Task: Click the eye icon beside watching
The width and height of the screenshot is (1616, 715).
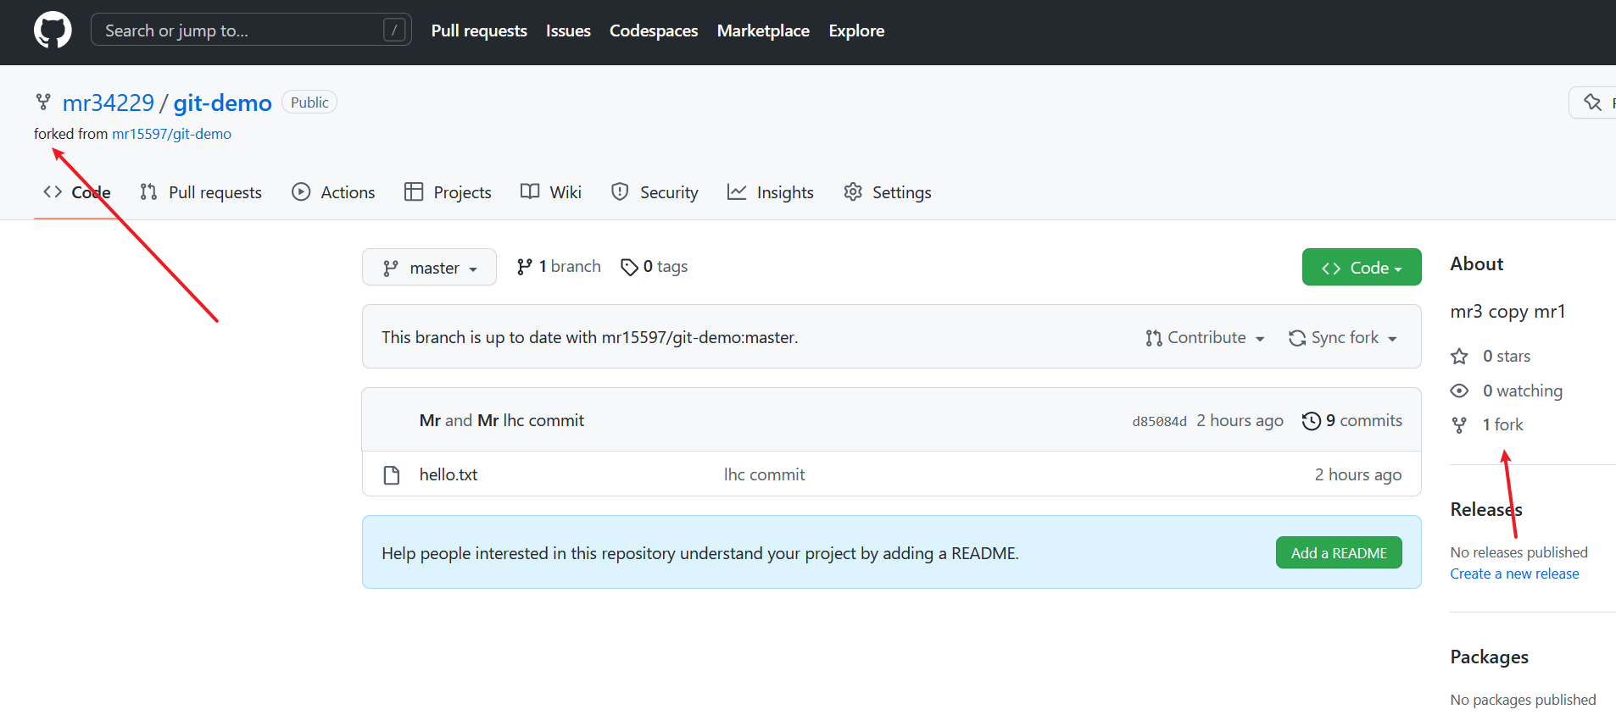Action: (1459, 391)
